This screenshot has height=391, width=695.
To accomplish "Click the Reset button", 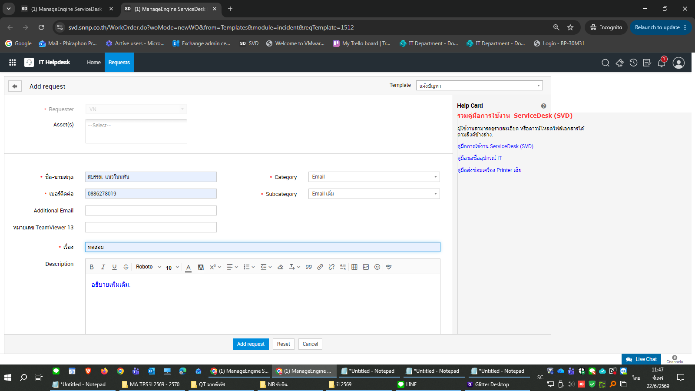I will tap(284, 344).
